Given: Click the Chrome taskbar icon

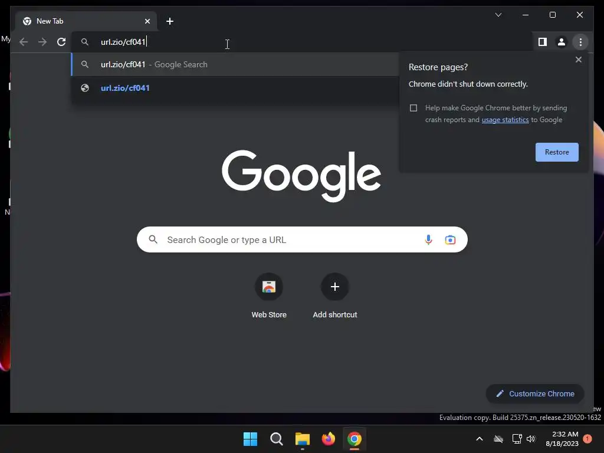Looking at the screenshot, I should pos(354,439).
